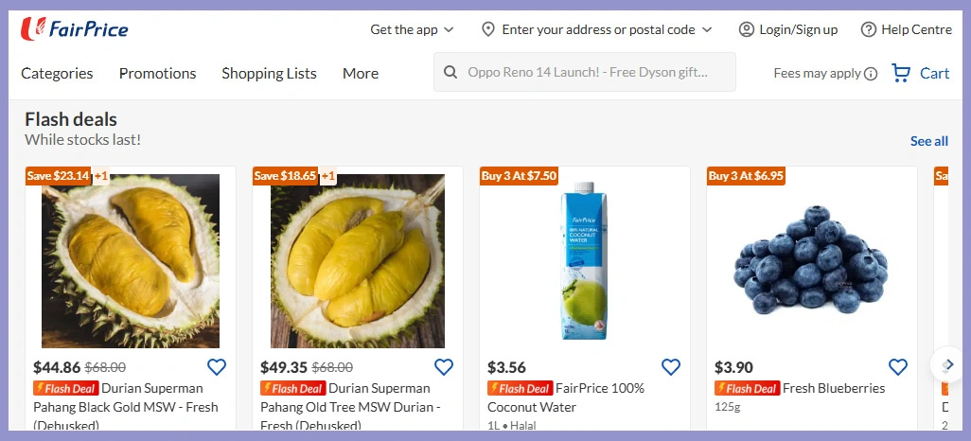Viewport: 971px width, 441px height.
Task: Go to the Promotions page
Action: coord(157,73)
